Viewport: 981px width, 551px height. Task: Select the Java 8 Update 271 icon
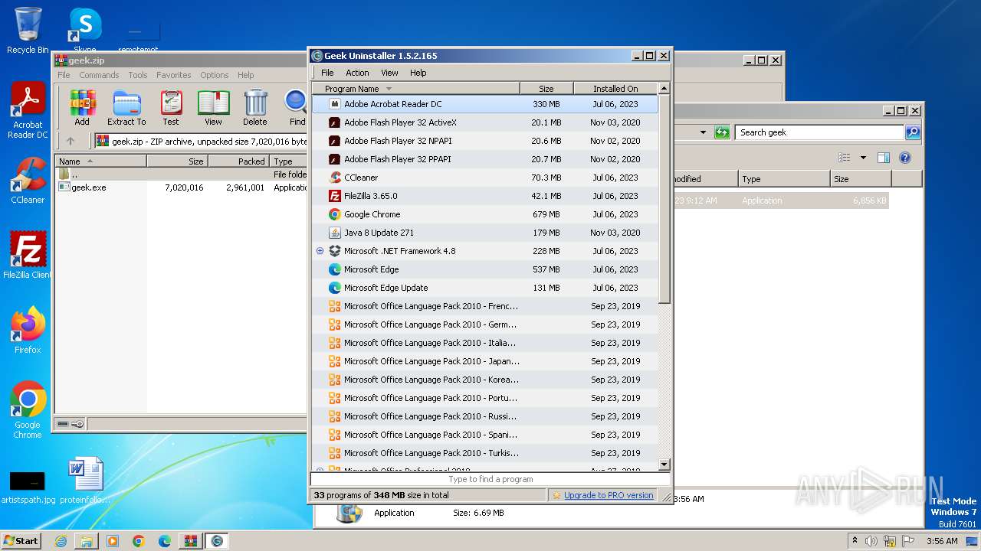335,233
